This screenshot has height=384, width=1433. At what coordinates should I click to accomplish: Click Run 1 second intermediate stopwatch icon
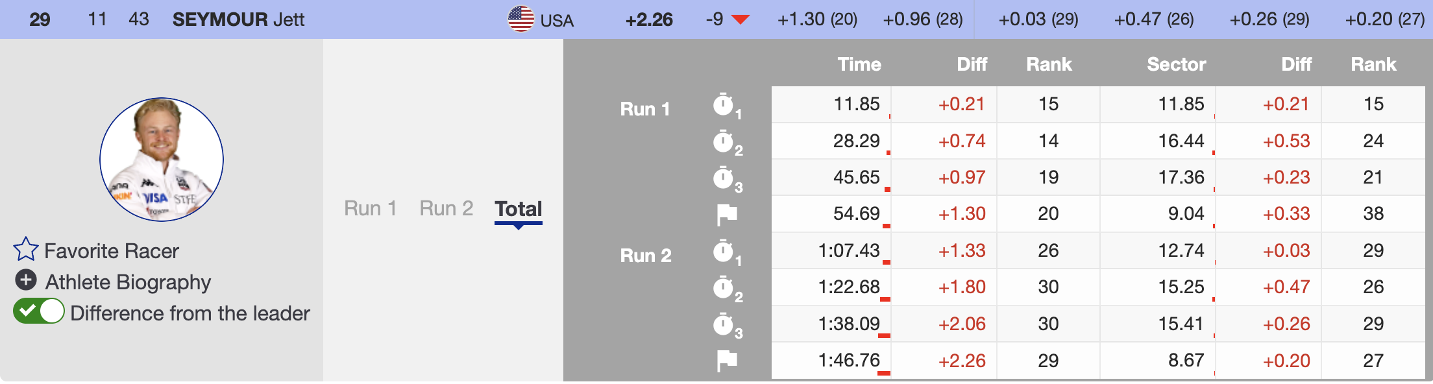pos(723,141)
